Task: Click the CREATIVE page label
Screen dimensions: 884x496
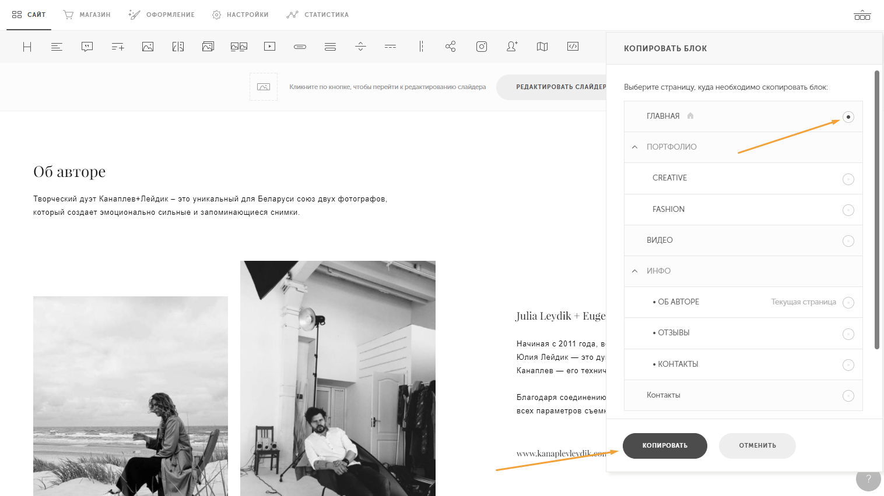Action: tap(669, 178)
